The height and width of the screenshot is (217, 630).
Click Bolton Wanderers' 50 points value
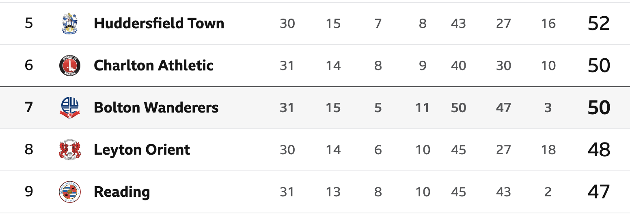[599, 108]
